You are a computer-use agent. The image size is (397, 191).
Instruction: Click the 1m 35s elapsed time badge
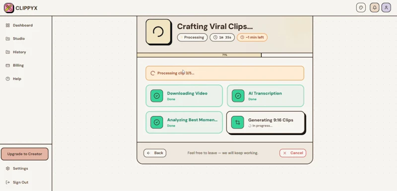[222, 37]
